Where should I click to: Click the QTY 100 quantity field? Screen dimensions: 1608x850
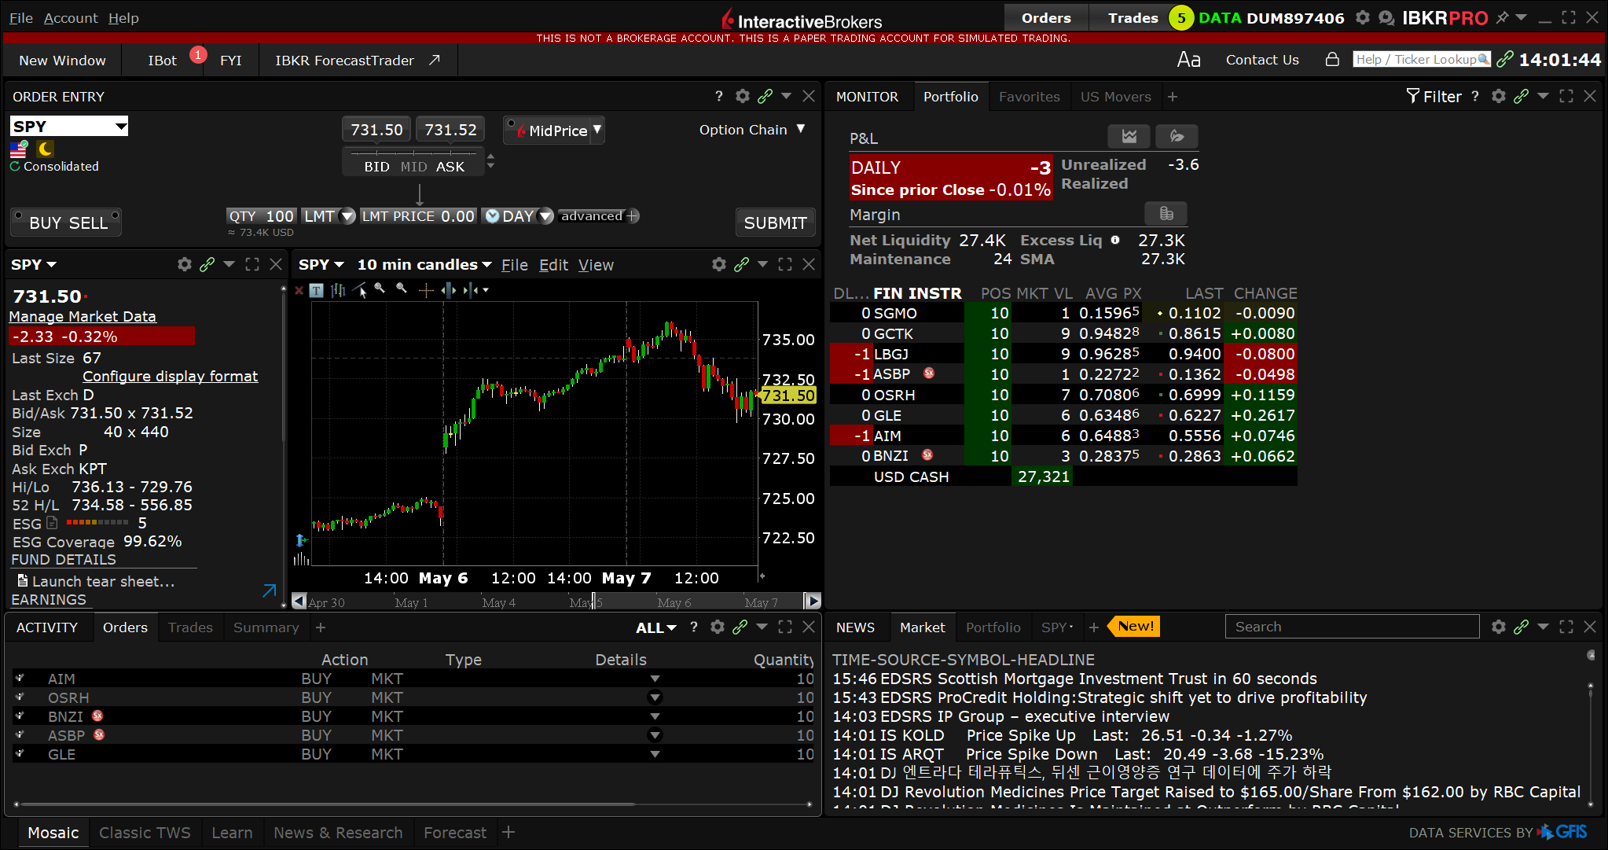(262, 216)
